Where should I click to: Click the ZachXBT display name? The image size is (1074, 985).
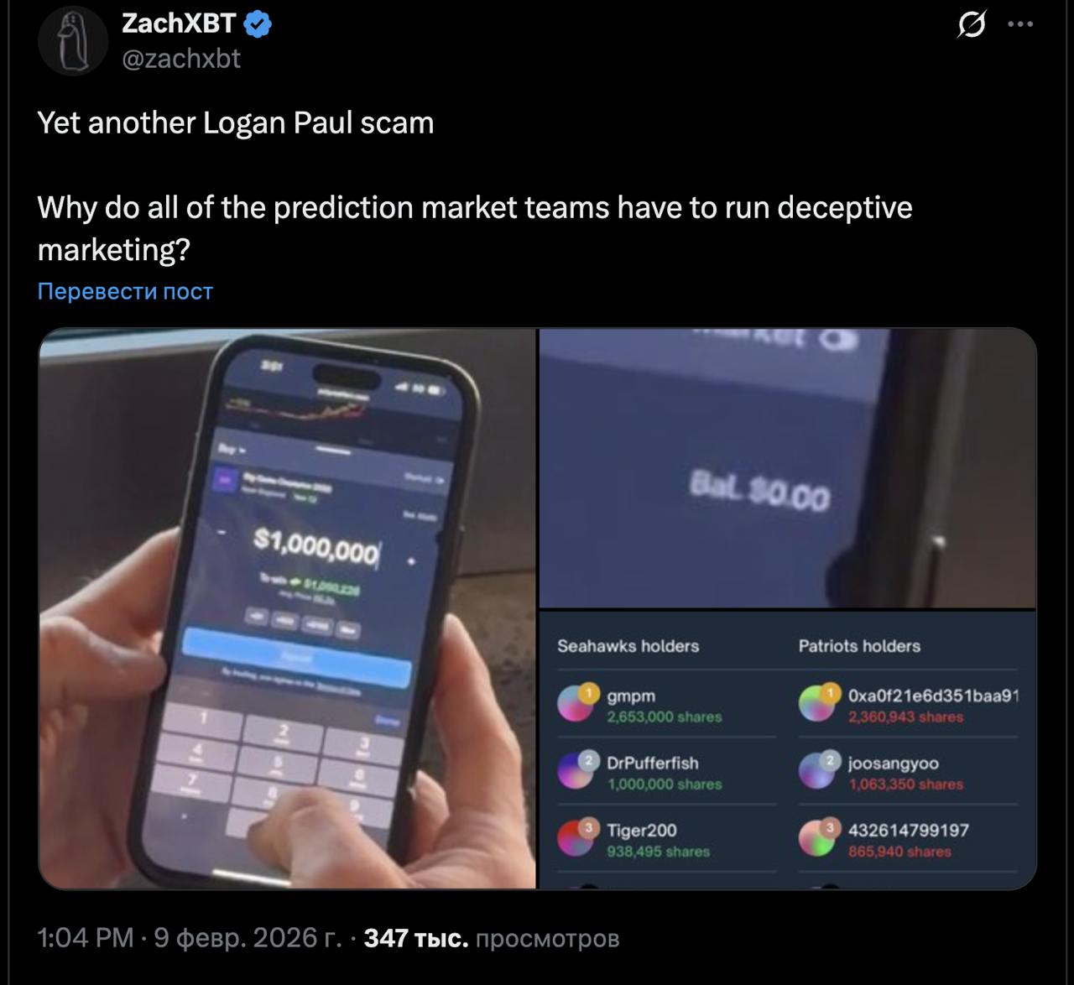(180, 23)
